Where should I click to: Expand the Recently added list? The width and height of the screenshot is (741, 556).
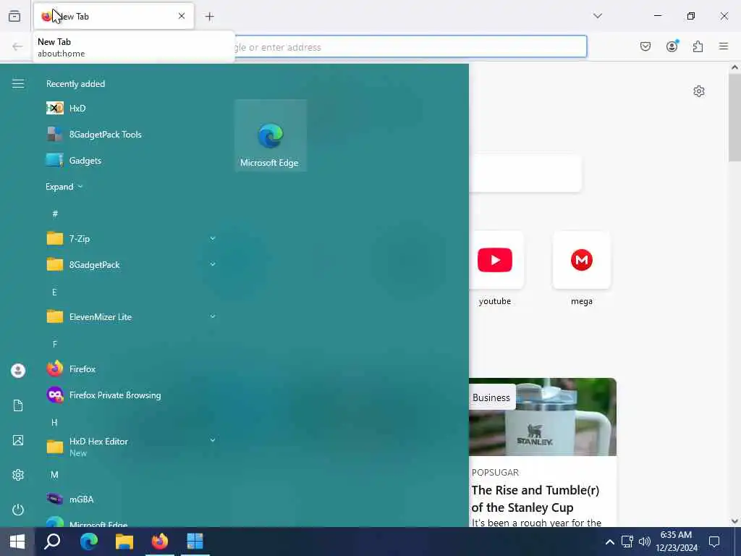64,187
